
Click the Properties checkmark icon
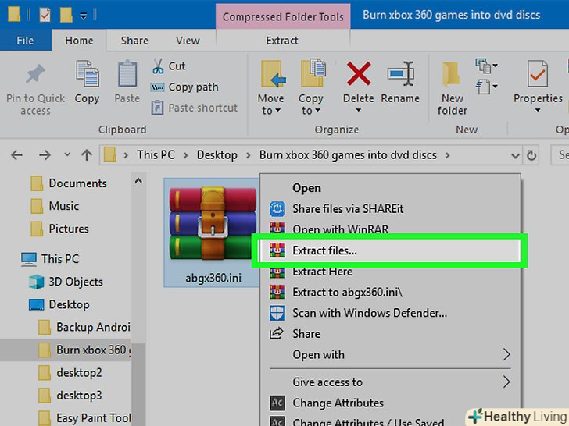click(x=538, y=73)
